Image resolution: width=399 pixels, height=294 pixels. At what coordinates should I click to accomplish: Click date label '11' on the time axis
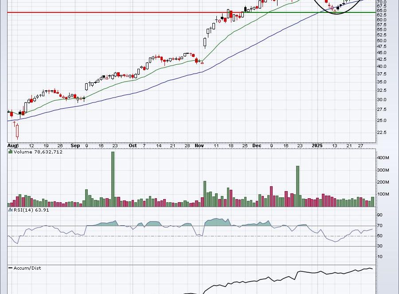(x=216, y=146)
